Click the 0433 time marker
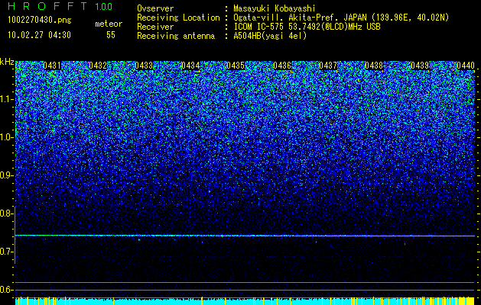This screenshot has height=305, width=481. click(x=144, y=66)
